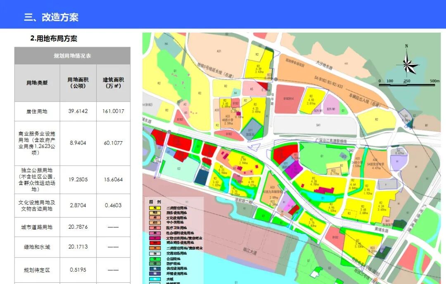Click the slide title 三、改造方案
The height and width of the screenshot is (284, 446).
point(51,17)
